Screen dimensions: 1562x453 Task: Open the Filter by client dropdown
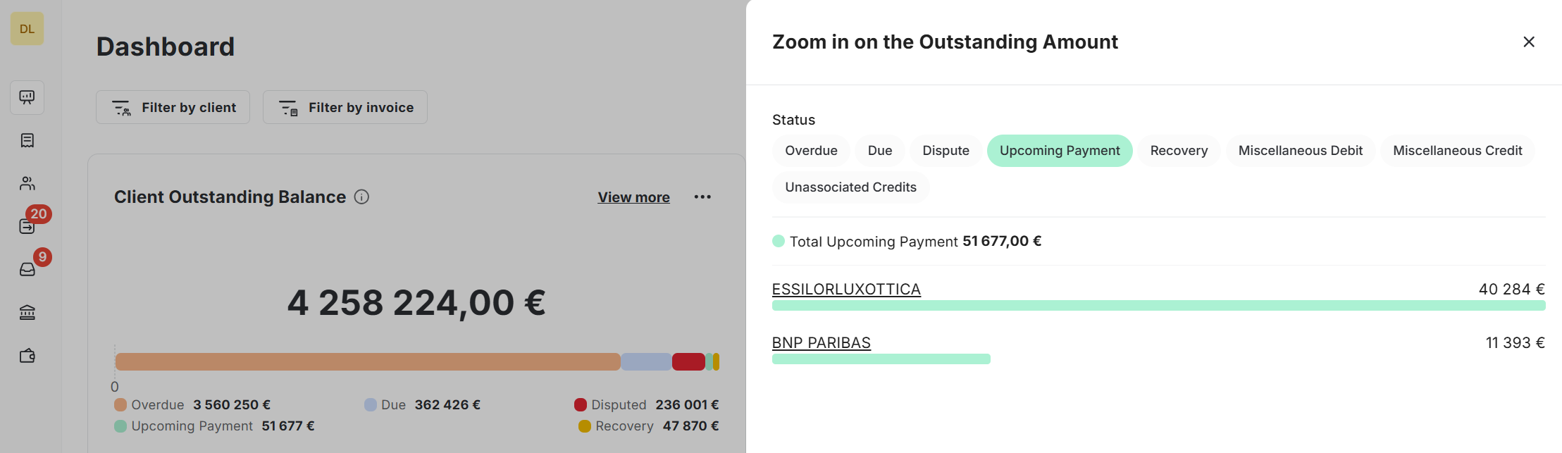173,107
